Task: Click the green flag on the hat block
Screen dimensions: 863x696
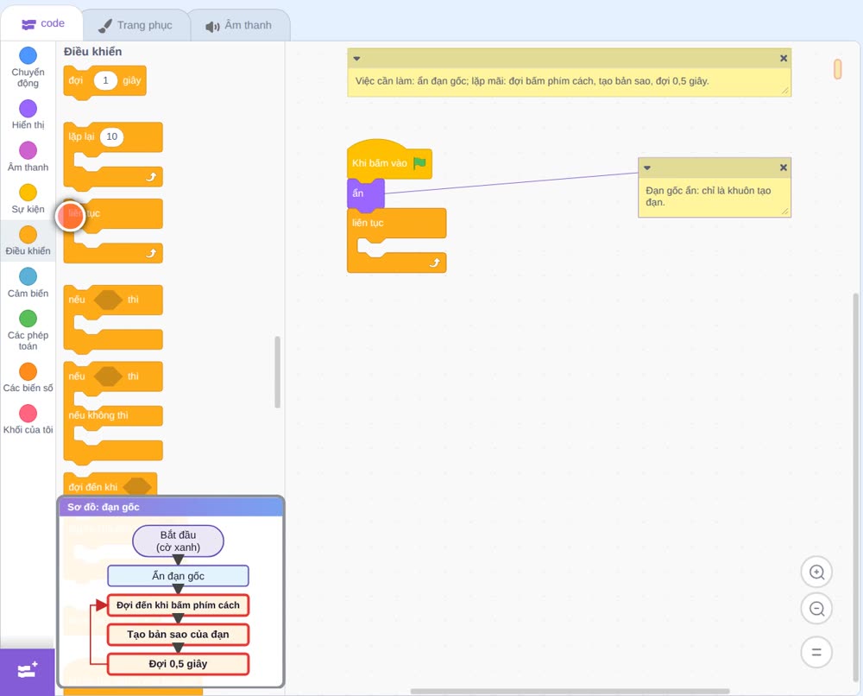Action: pos(419,163)
